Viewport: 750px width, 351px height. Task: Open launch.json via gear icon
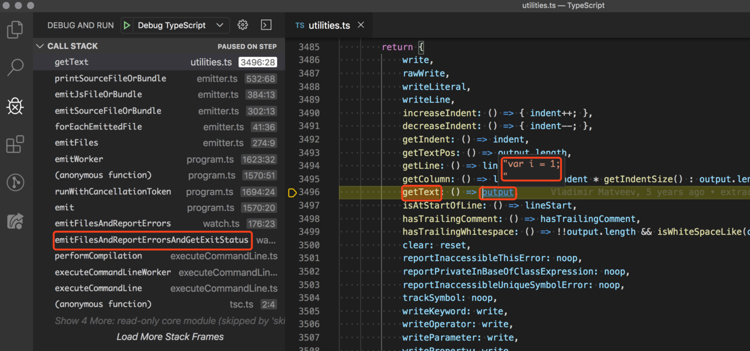coord(243,25)
